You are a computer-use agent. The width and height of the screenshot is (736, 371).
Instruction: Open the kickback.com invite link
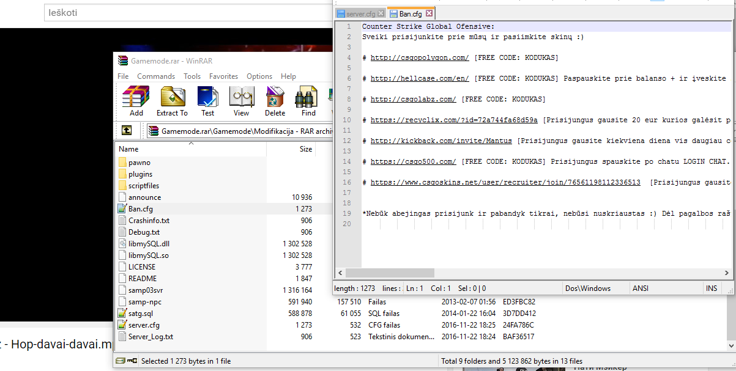tap(441, 141)
